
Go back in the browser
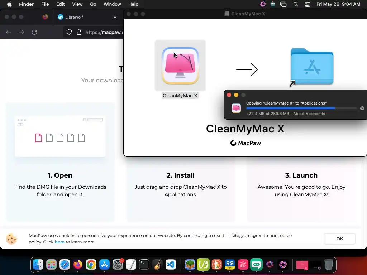click(9, 32)
